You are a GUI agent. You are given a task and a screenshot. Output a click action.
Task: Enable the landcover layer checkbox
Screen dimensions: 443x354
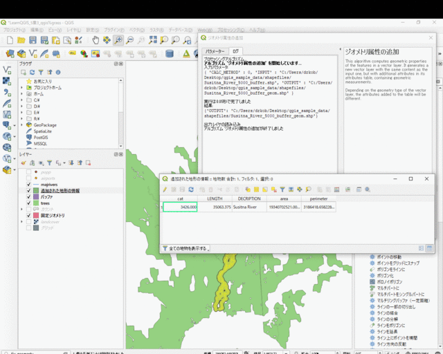point(28,222)
